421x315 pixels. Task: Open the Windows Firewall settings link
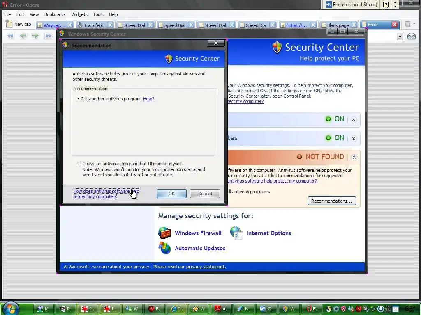click(198, 233)
